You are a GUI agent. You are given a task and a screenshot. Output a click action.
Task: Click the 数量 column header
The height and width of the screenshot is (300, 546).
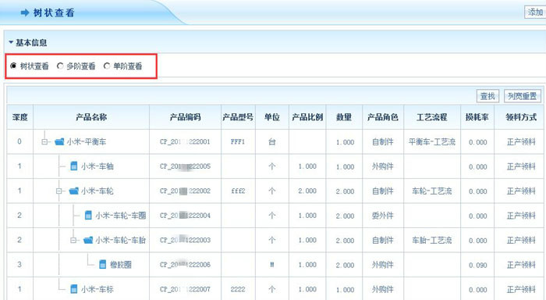tap(344, 117)
